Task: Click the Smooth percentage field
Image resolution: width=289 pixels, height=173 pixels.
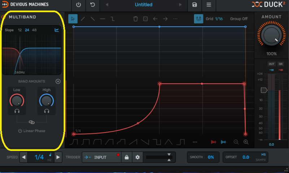Action: point(211,157)
